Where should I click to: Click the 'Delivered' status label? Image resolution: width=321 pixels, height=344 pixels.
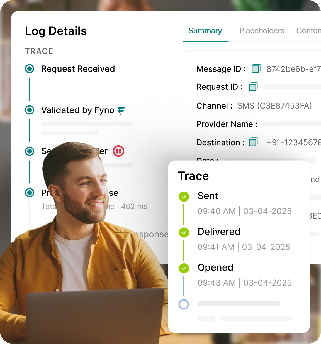(x=219, y=232)
